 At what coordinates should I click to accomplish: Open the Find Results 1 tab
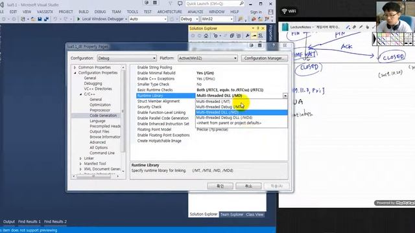point(29,221)
